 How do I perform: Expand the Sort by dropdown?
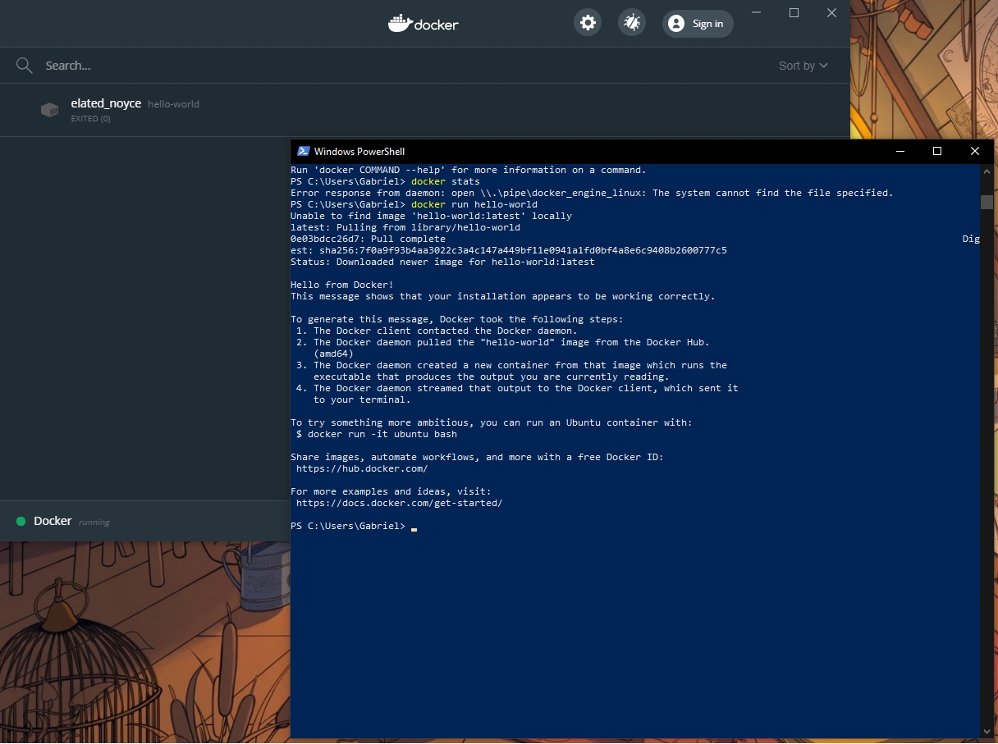(x=803, y=66)
